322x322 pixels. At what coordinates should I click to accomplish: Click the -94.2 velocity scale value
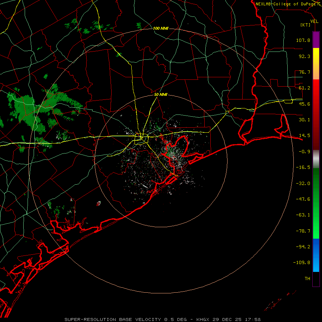pyautogui.click(x=303, y=247)
